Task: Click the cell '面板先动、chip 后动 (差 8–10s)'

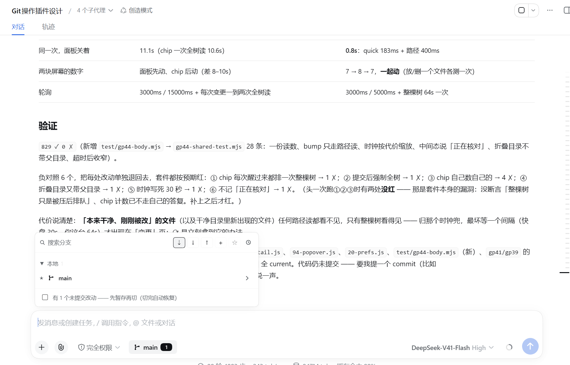Action: 185,71
